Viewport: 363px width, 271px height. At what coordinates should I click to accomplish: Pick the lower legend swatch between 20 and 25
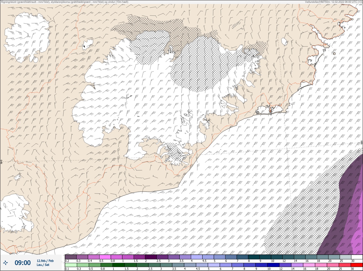(333, 265)
